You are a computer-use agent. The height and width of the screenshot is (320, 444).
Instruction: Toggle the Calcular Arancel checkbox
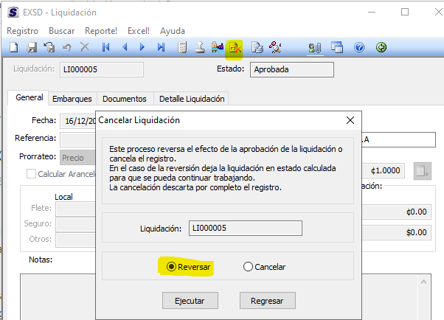32,174
